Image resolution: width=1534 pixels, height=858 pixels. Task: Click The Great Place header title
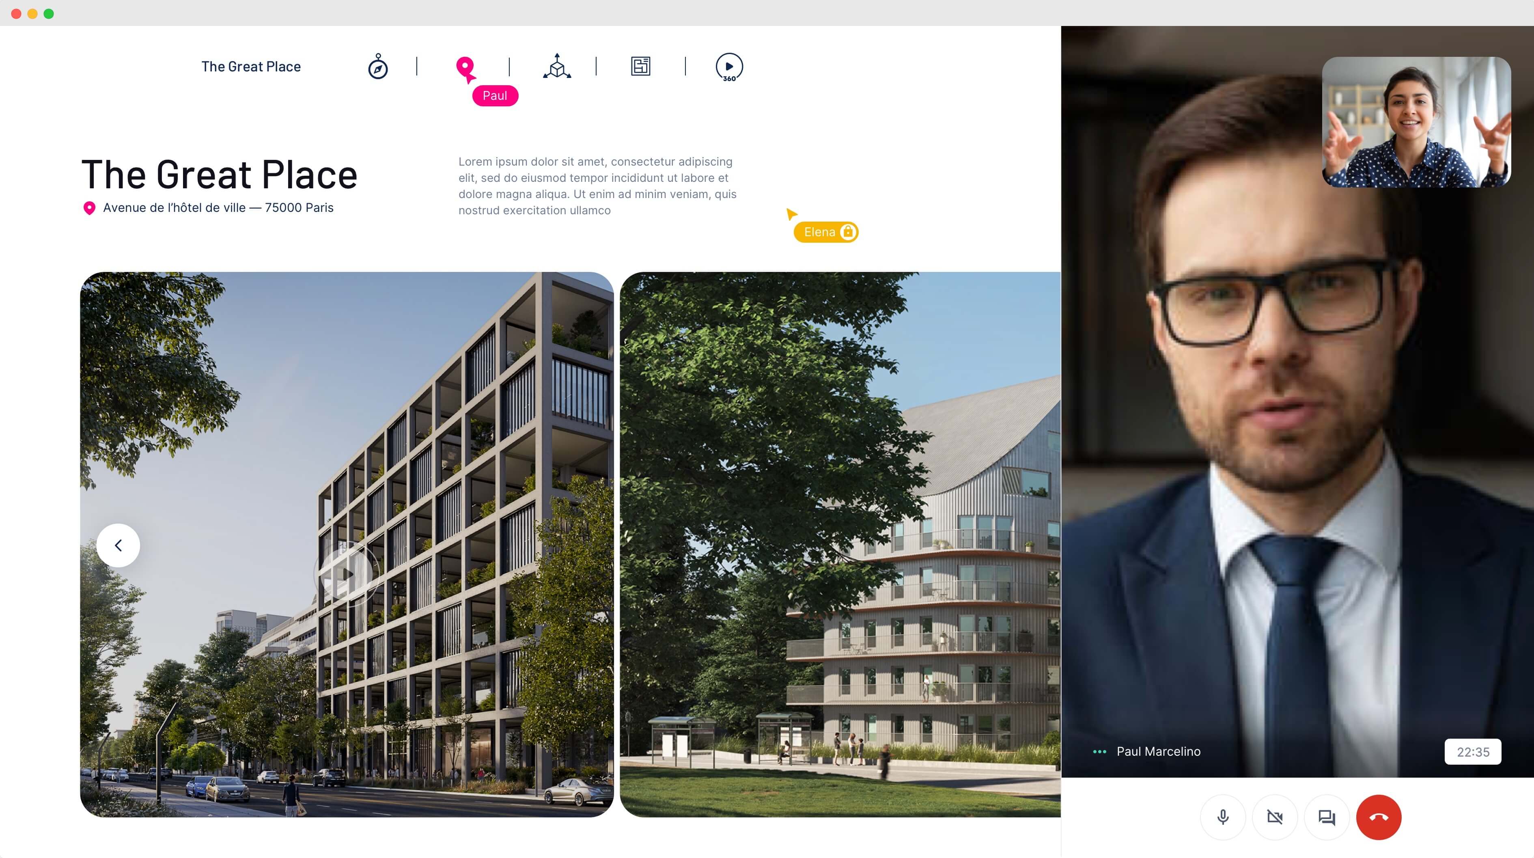pyautogui.click(x=251, y=67)
